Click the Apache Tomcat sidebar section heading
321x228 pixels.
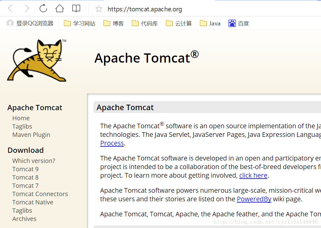click(35, 108)
